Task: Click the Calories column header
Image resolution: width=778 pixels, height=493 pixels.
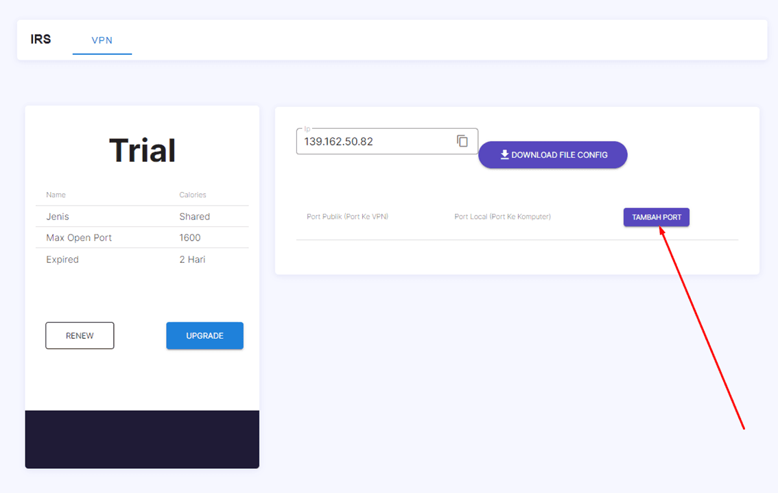Action: tap(193, 195)
